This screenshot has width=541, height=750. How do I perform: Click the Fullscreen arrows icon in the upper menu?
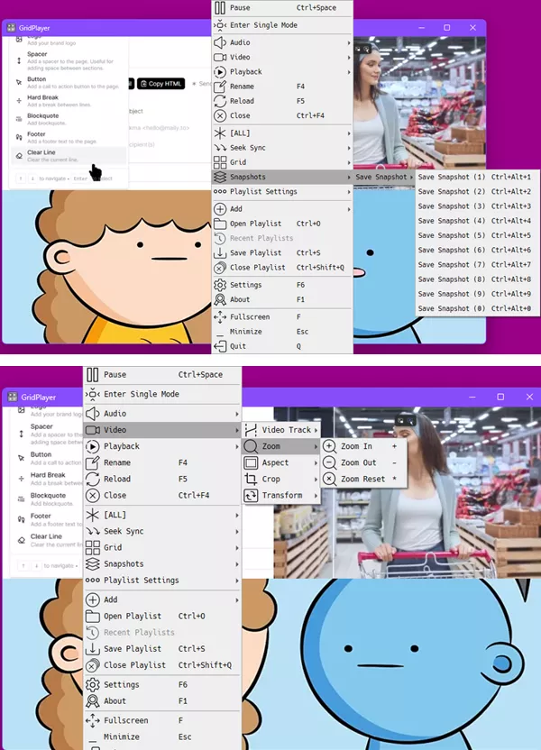220,317
